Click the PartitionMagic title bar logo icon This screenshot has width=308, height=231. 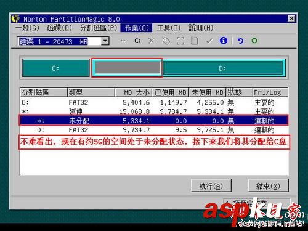15,19
